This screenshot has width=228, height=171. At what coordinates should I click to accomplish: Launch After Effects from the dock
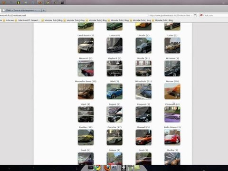click(114, 167)
